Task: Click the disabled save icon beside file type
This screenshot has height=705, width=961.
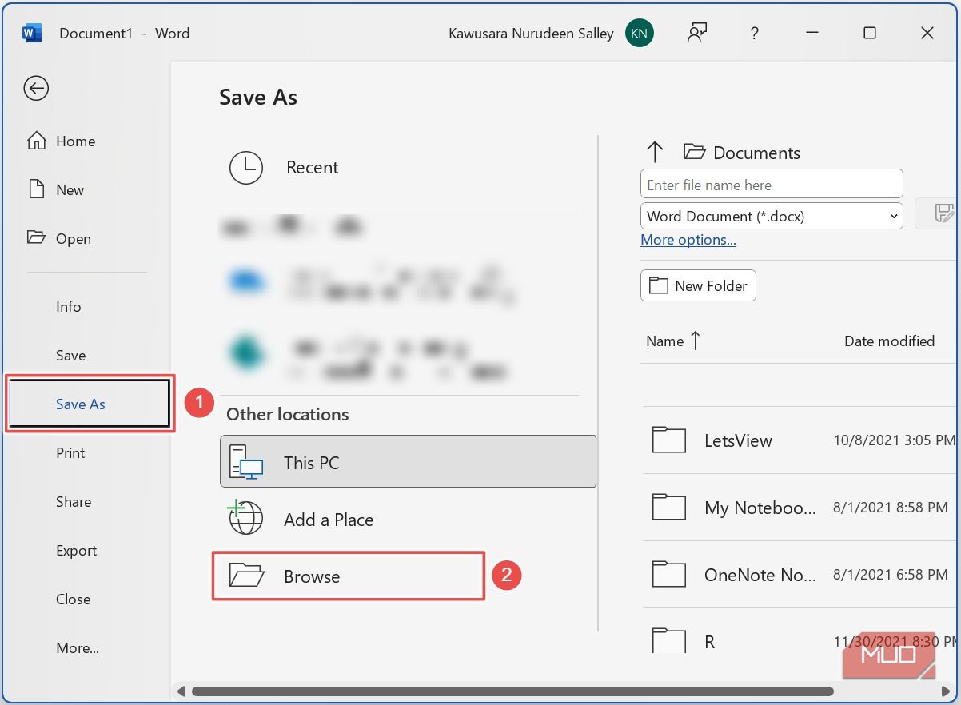Action: click(943, 213)
